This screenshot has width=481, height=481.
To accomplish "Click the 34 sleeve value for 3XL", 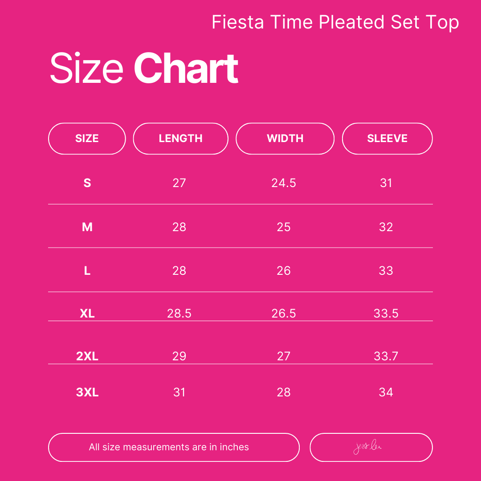I will (386, 392).
